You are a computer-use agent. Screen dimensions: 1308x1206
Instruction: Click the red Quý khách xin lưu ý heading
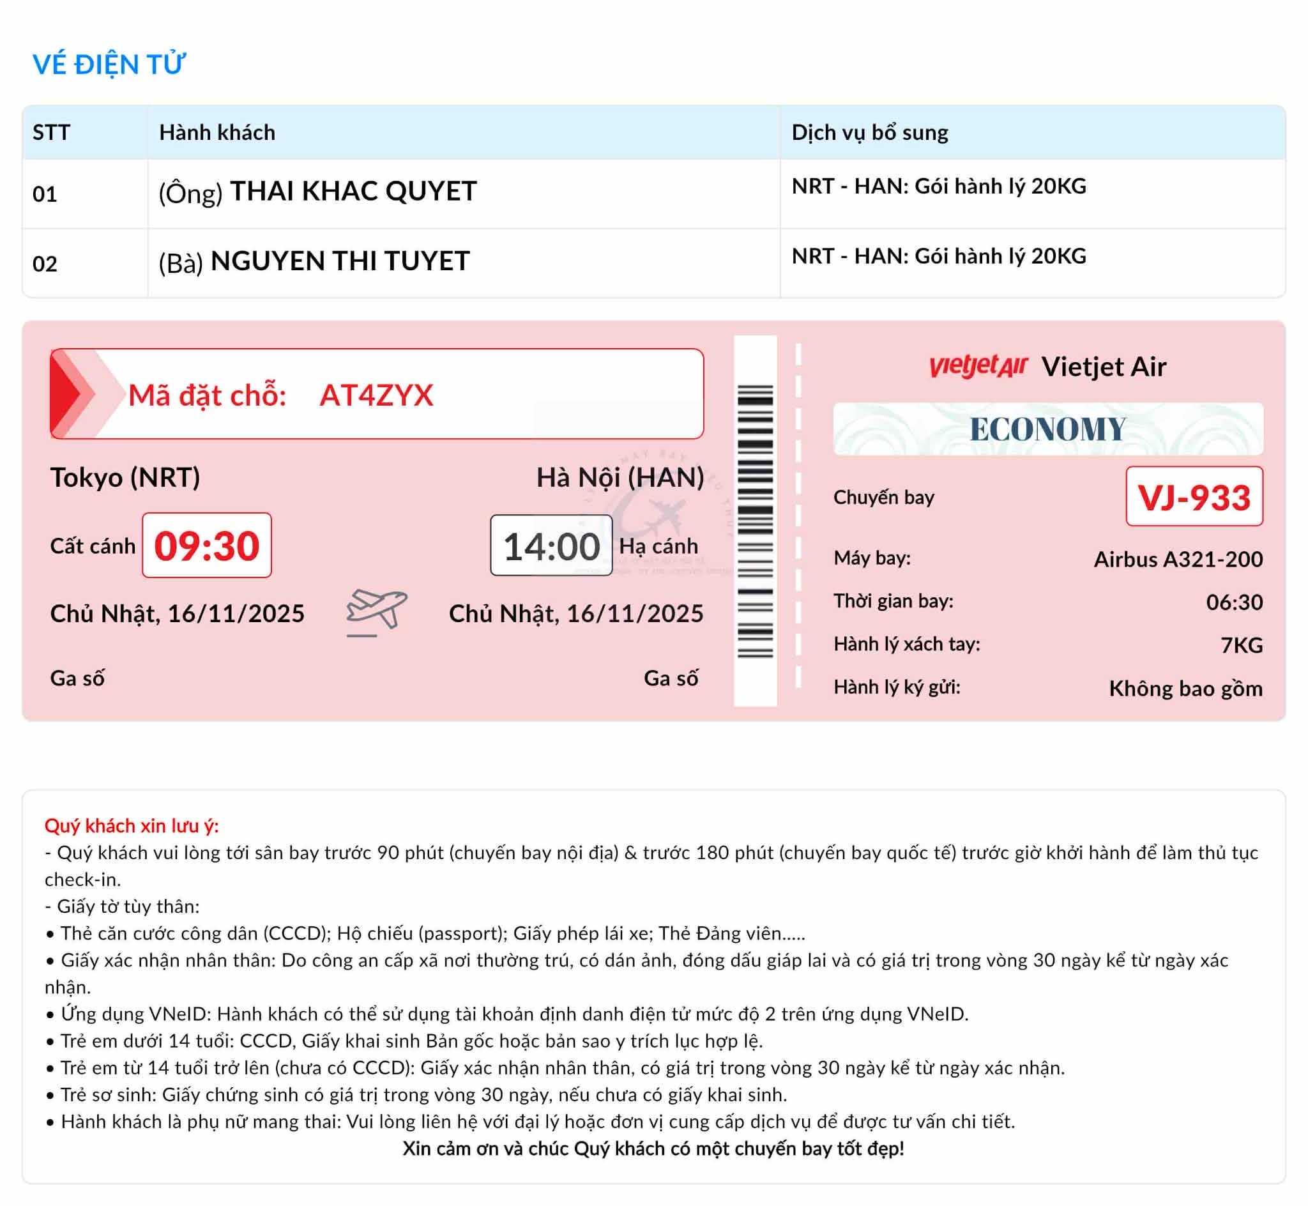point(132,825)
